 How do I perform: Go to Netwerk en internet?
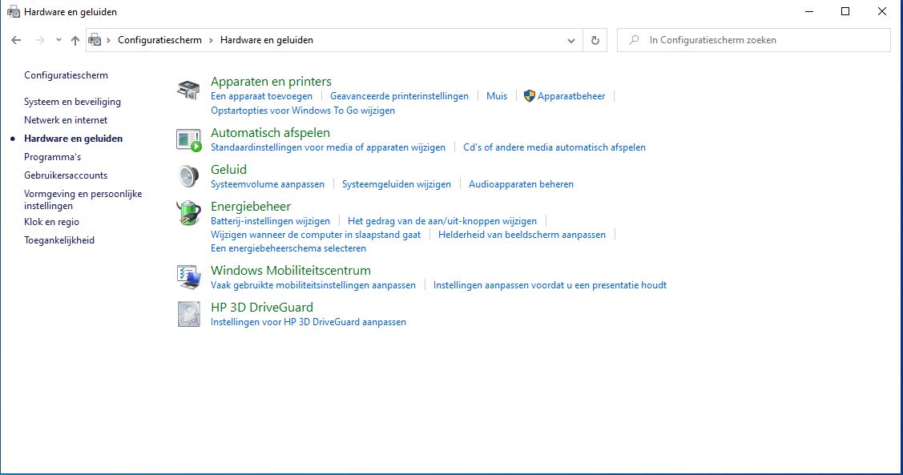coord(66,120)
